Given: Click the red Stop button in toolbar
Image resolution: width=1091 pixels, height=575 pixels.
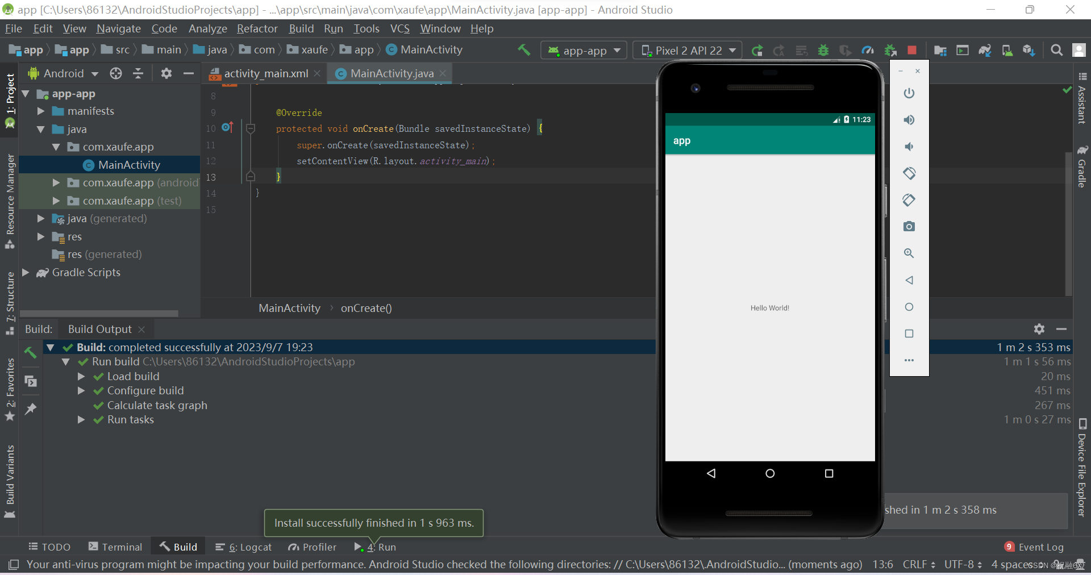Looking at the screenshot, I should click(912, 51).
